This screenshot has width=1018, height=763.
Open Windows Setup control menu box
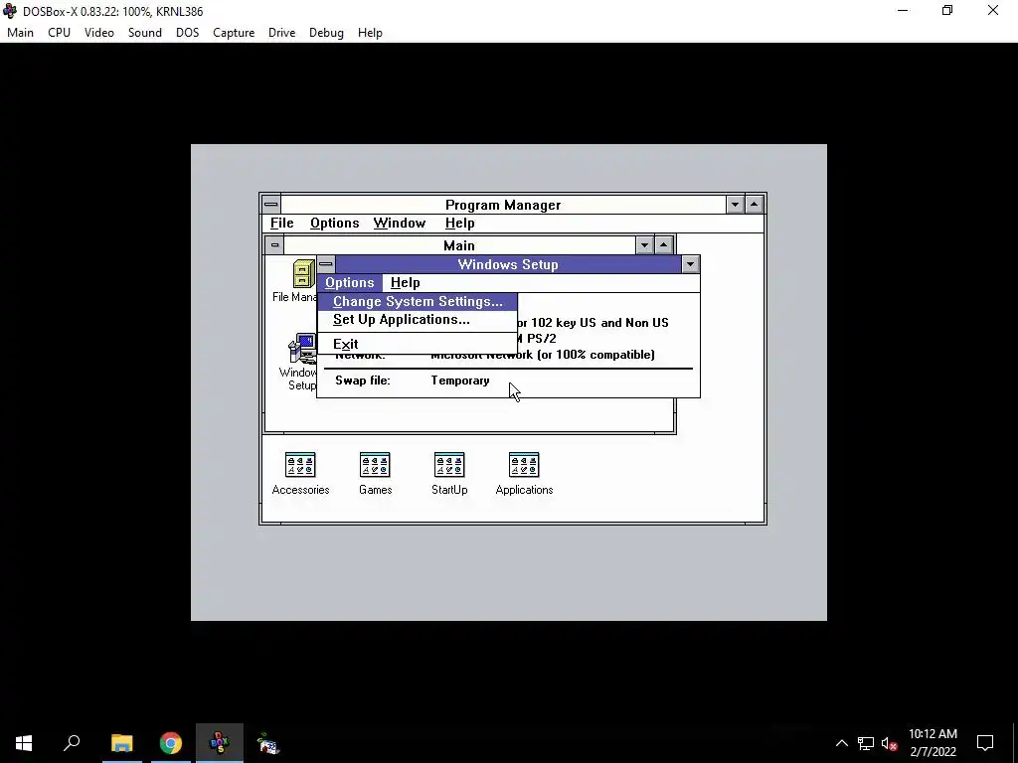pyautogui.click(x=326, y=264)
